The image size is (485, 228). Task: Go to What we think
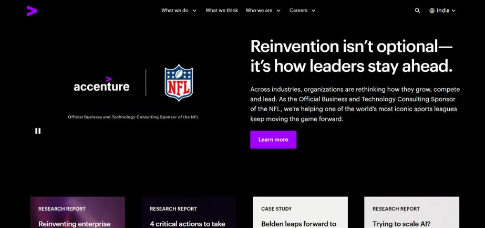coord(222,10)
